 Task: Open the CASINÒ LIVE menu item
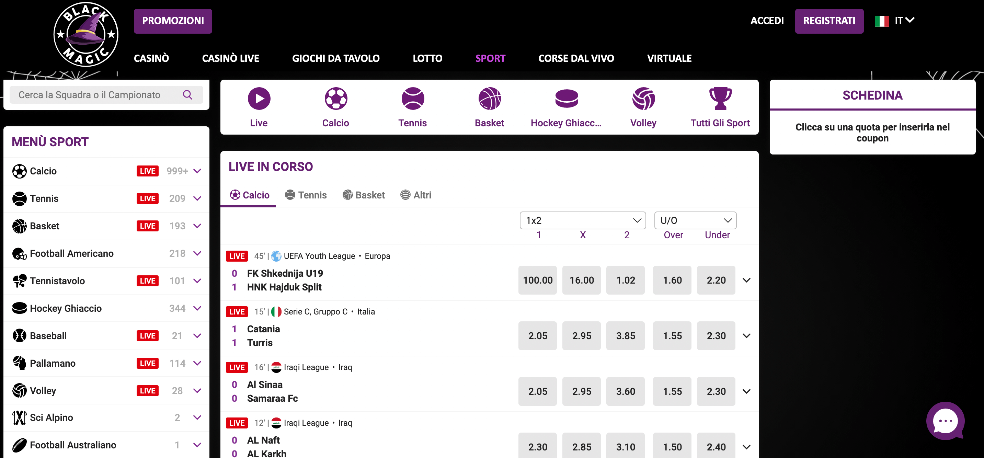coord(230,58)
